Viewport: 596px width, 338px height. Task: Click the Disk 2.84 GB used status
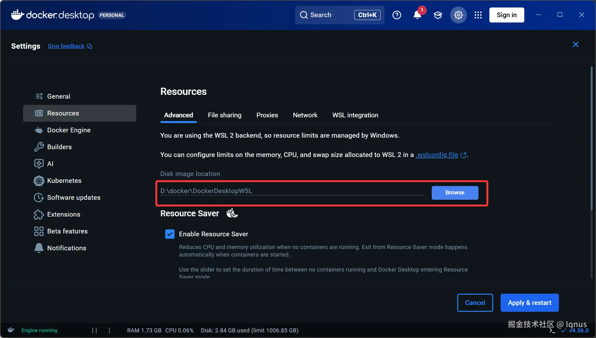point(250,330)
